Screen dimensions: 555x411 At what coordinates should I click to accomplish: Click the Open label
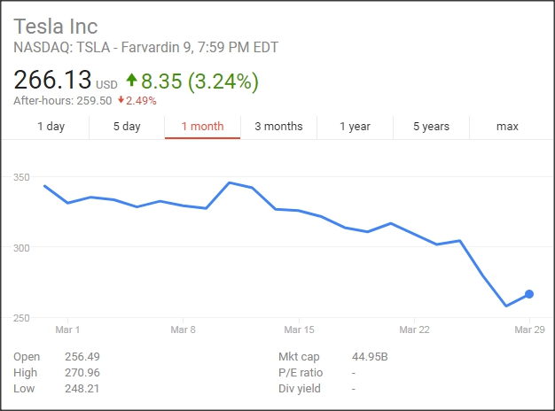coord(27,357)
